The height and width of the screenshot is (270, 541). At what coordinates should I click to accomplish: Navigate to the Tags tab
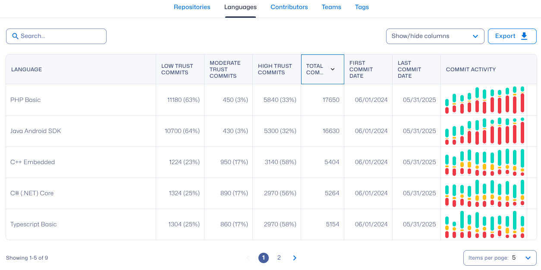[x=362, y=7]
